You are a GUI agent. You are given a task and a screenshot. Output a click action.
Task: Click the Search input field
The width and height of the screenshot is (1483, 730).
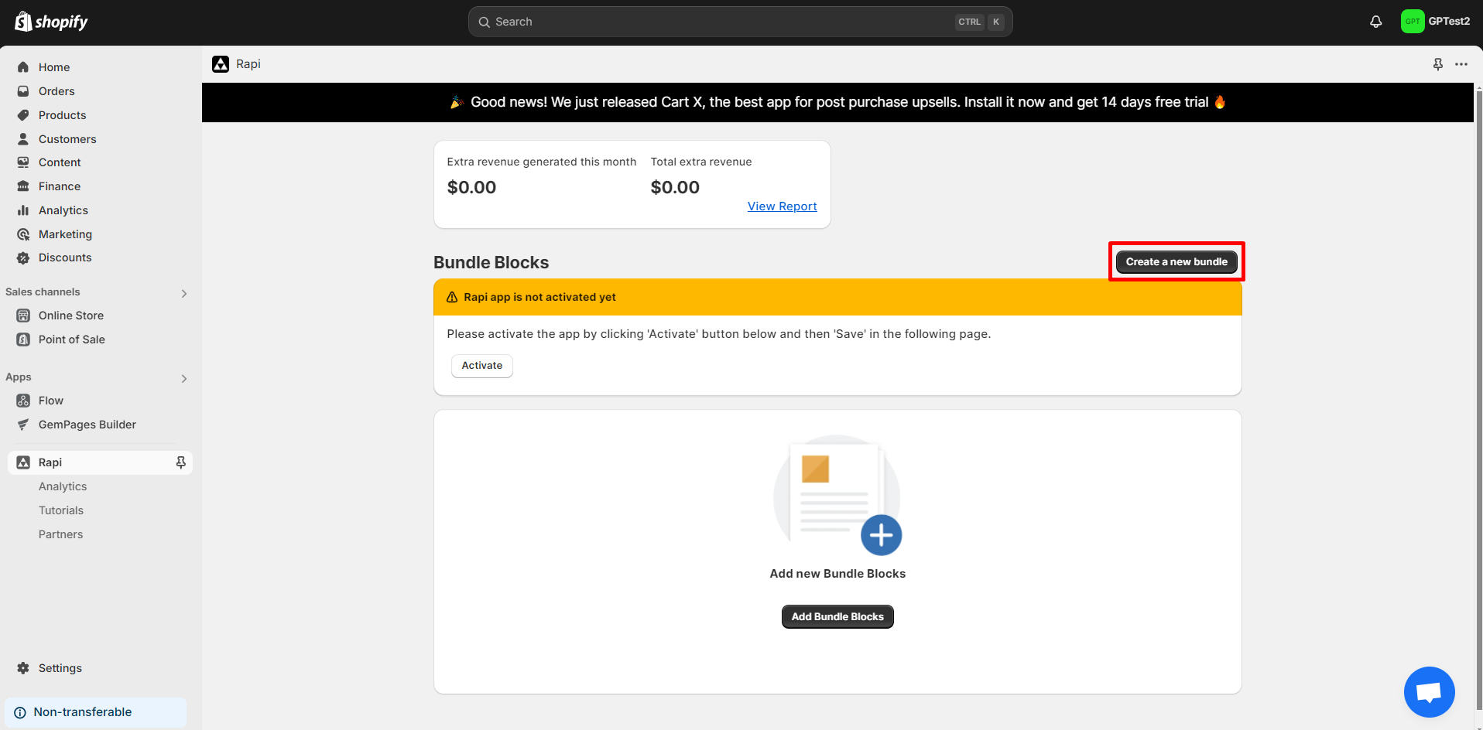click(x=720, y=22)
